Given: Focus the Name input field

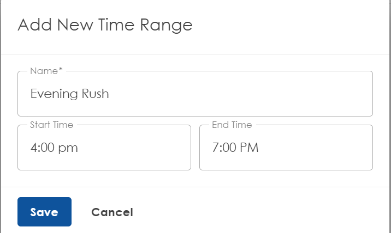Looking at the screenshot, I should [x=195, y=94].
